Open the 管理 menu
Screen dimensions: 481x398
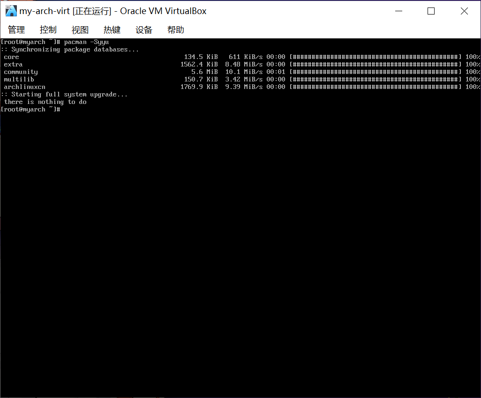click(16, 30)
